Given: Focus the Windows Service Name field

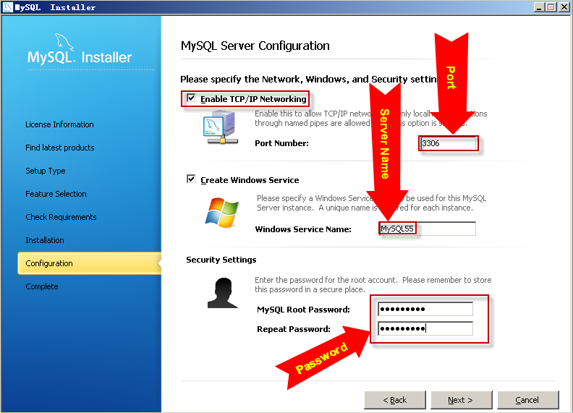Looking at the screenshot, I should [427, 229].
